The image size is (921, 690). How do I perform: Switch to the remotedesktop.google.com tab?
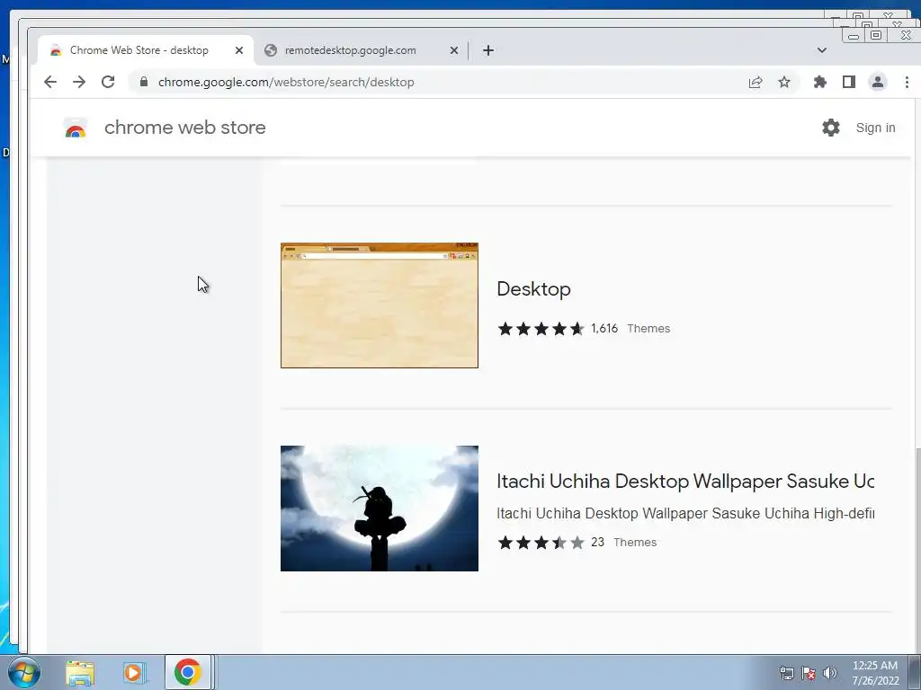click(361, 50)
